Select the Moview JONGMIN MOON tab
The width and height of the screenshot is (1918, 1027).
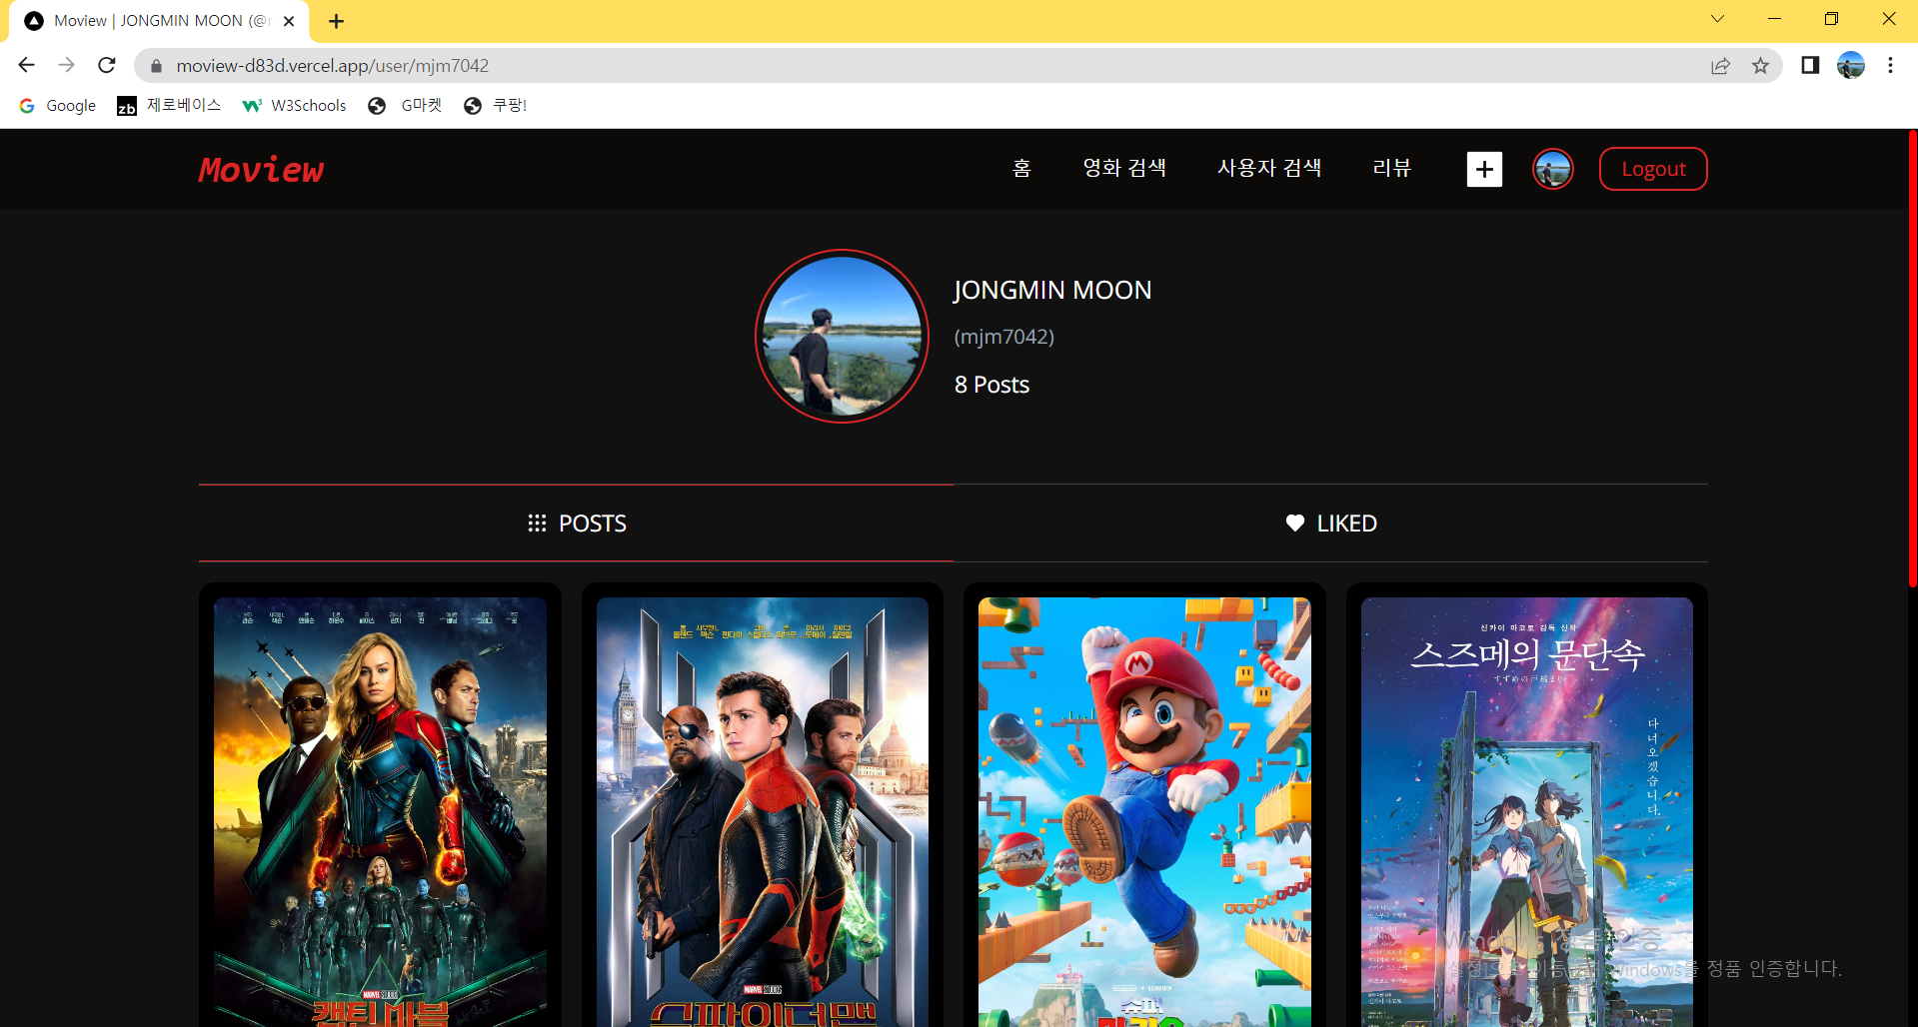click(x=160, y=21)
